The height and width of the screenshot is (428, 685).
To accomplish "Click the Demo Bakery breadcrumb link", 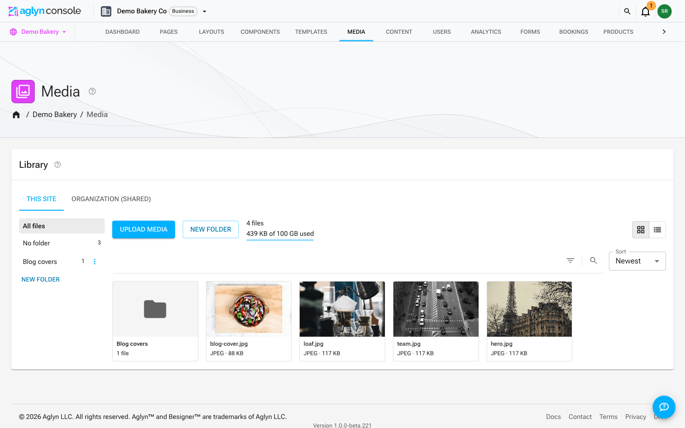I will [55, 115].
